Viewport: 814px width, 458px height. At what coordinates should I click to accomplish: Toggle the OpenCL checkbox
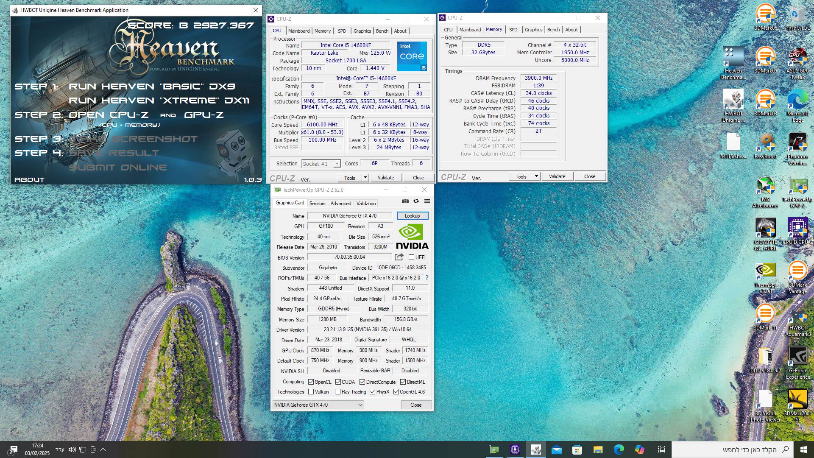pyautogui.click(x=311, y=382)
